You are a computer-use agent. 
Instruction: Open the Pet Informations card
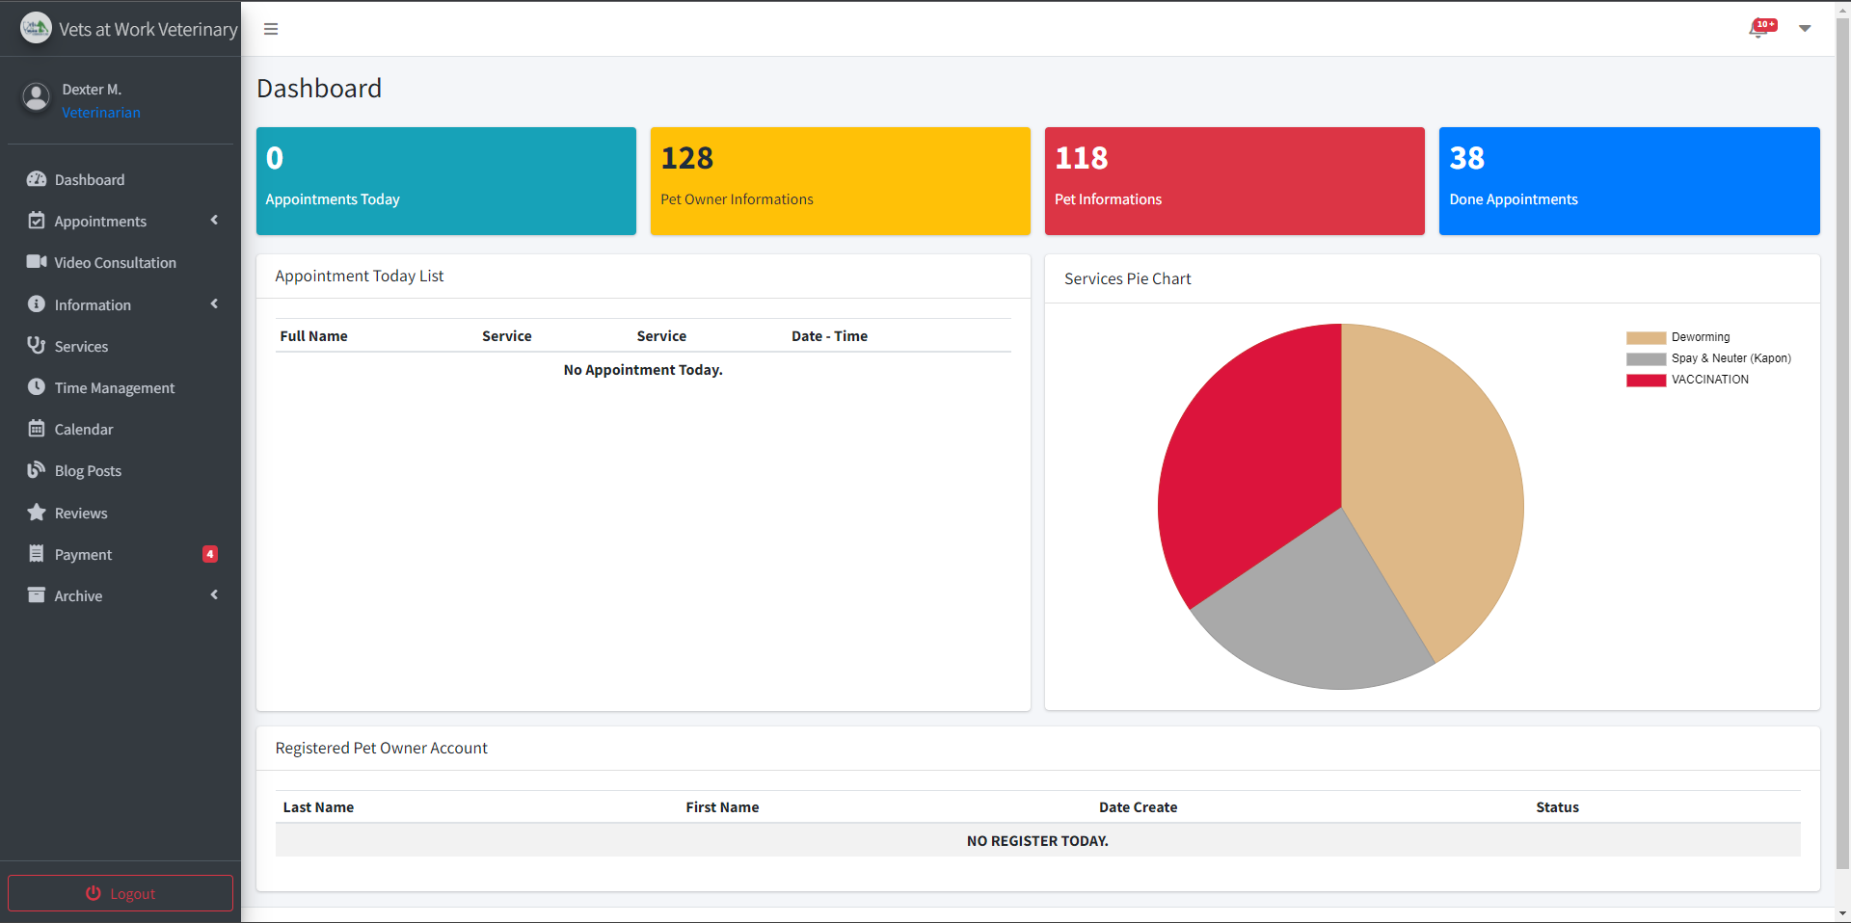pyautogui.click(x=1235, y=181)
